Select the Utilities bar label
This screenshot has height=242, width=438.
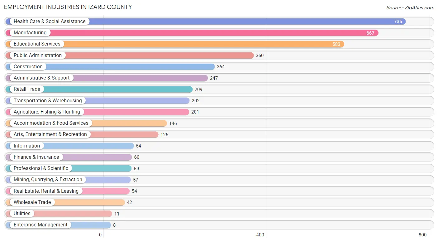pos(22,213)
